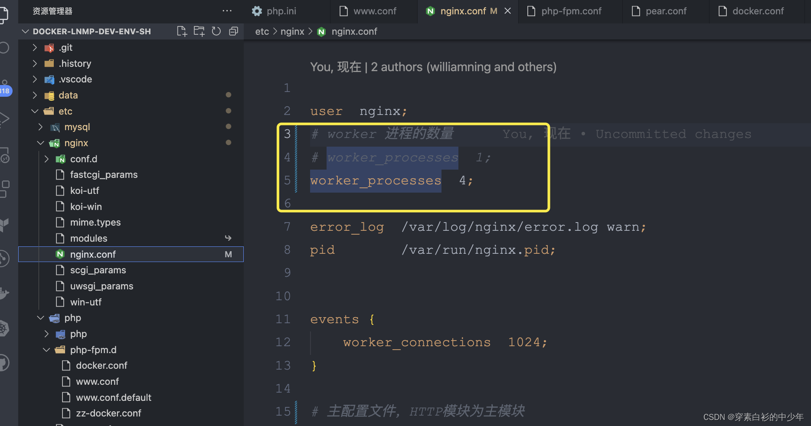Expand the .git folder

click(x=35, y=48)
